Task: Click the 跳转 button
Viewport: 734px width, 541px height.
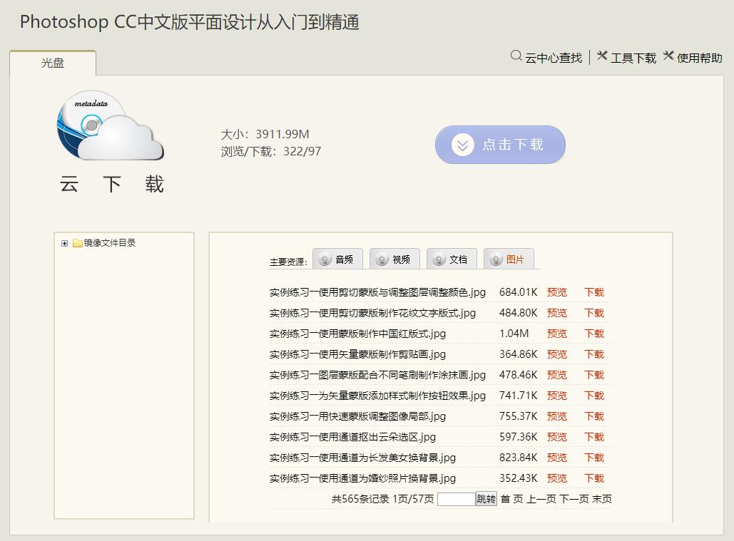Action: click(486, 499)
